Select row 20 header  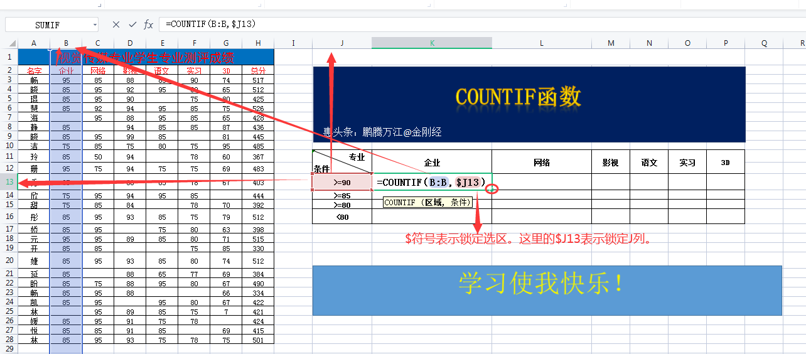9,260
